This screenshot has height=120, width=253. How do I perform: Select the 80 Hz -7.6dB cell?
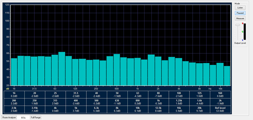158,94
